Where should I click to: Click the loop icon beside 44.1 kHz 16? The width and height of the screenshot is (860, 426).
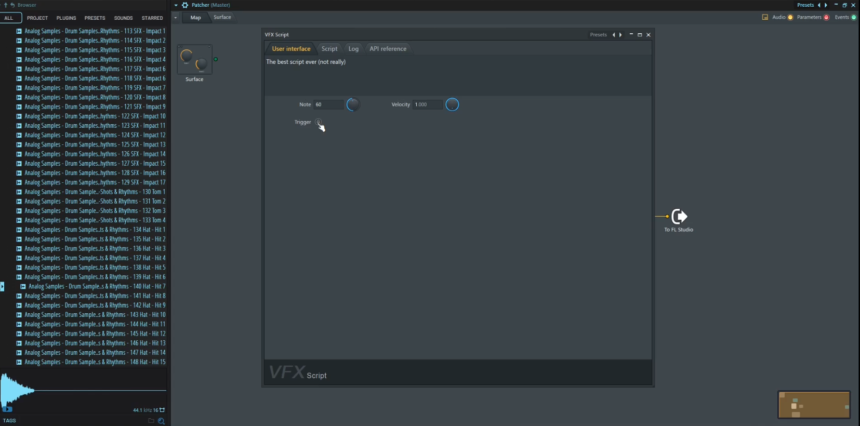162,410
